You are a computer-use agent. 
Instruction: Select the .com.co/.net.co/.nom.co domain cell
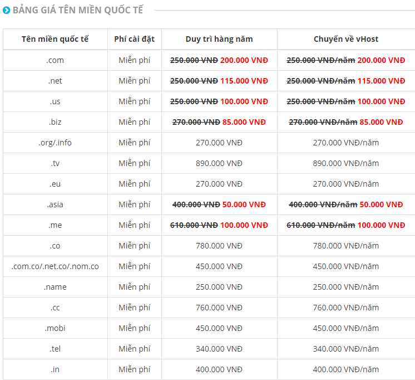[55, 266]
